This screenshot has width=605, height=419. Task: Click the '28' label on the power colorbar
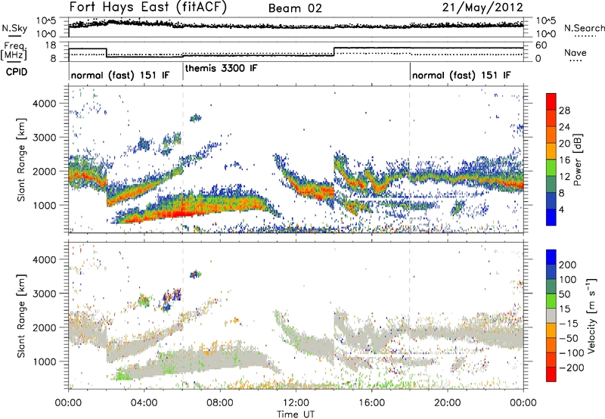564,110
